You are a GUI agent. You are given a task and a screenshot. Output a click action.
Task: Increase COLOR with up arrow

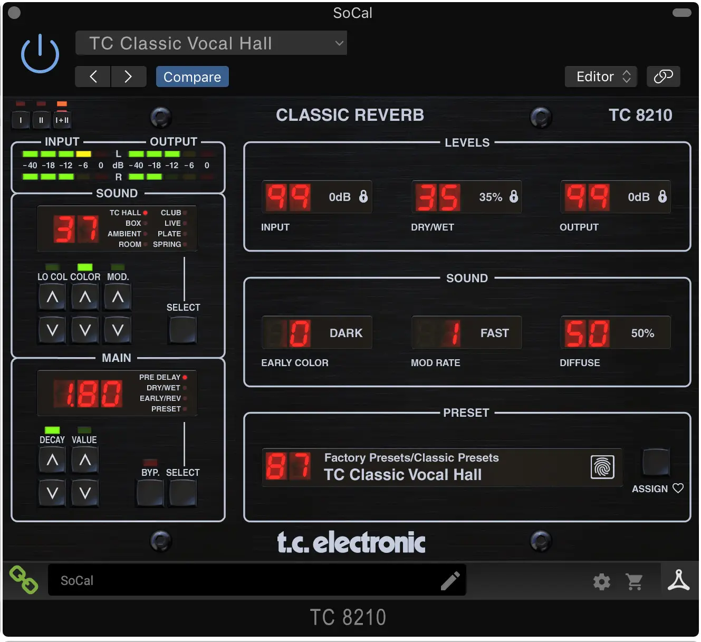point(85,297)
